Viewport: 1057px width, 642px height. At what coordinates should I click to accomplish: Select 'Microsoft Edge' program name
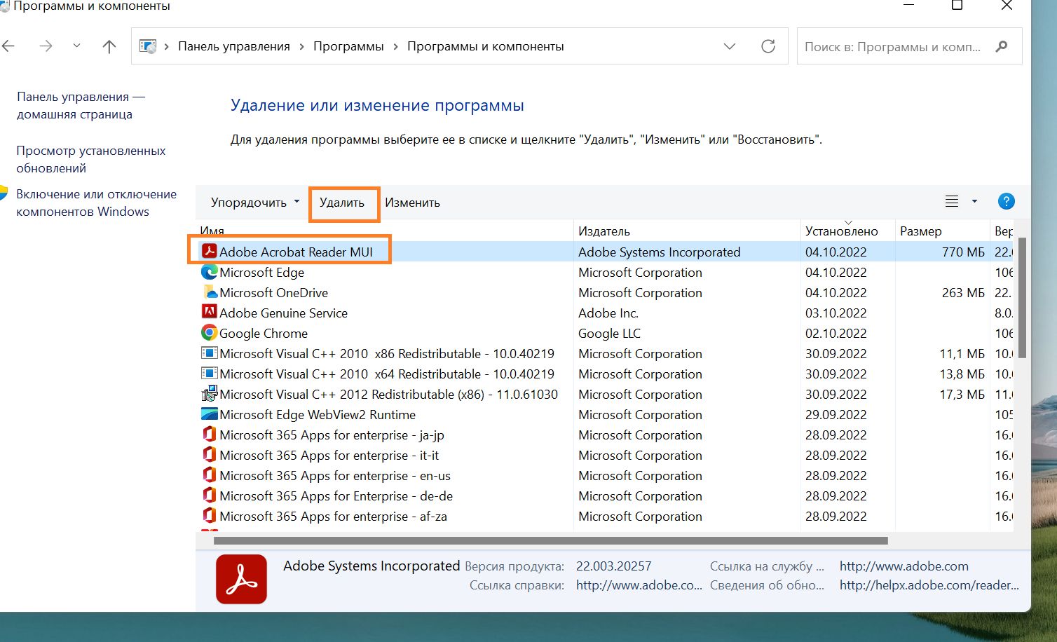tap(261, 272)
